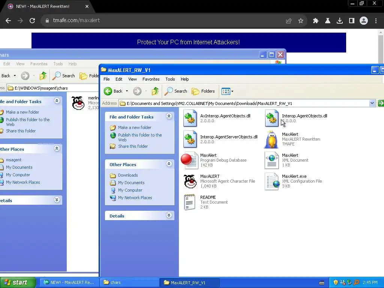Open Edit menu in MaxALERT_RW_V1 window

[119, 79]
